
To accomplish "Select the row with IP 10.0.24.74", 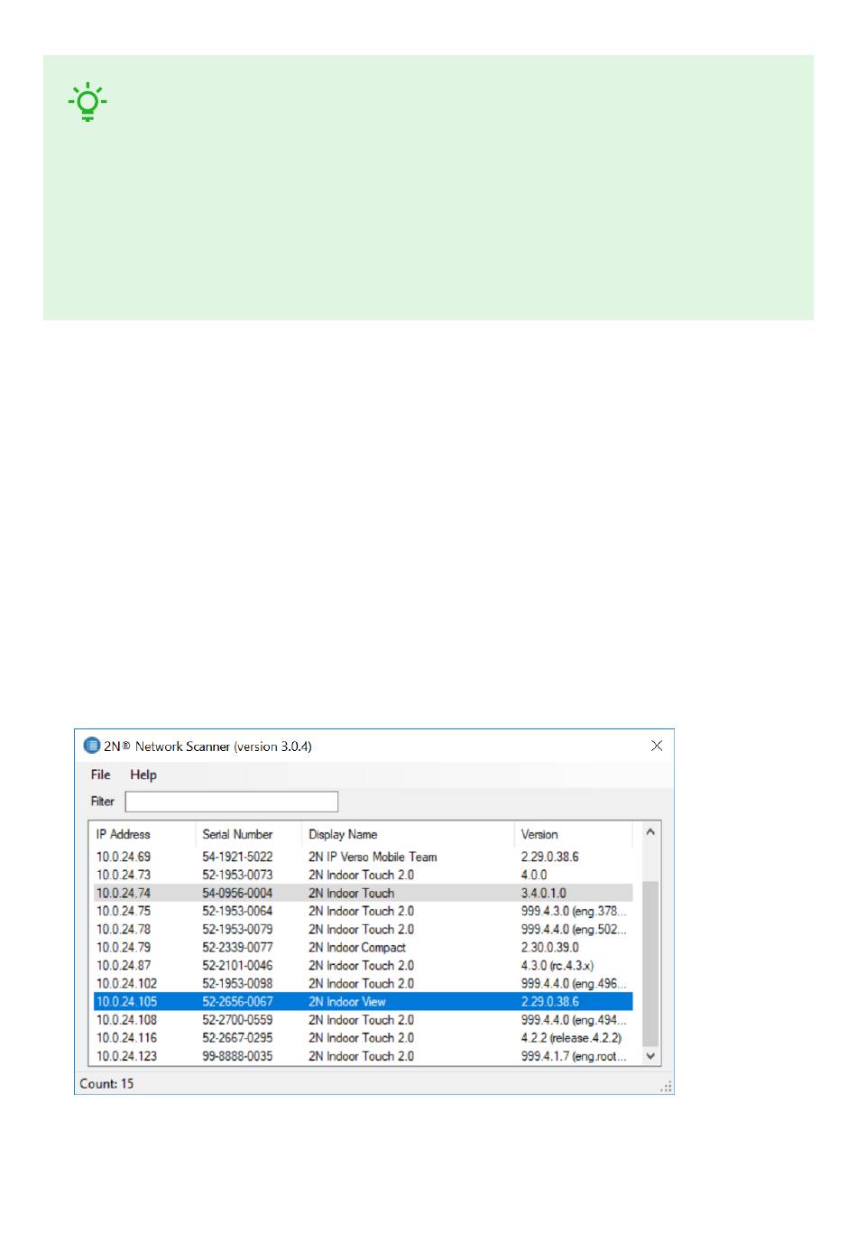I will click(363, 893).
